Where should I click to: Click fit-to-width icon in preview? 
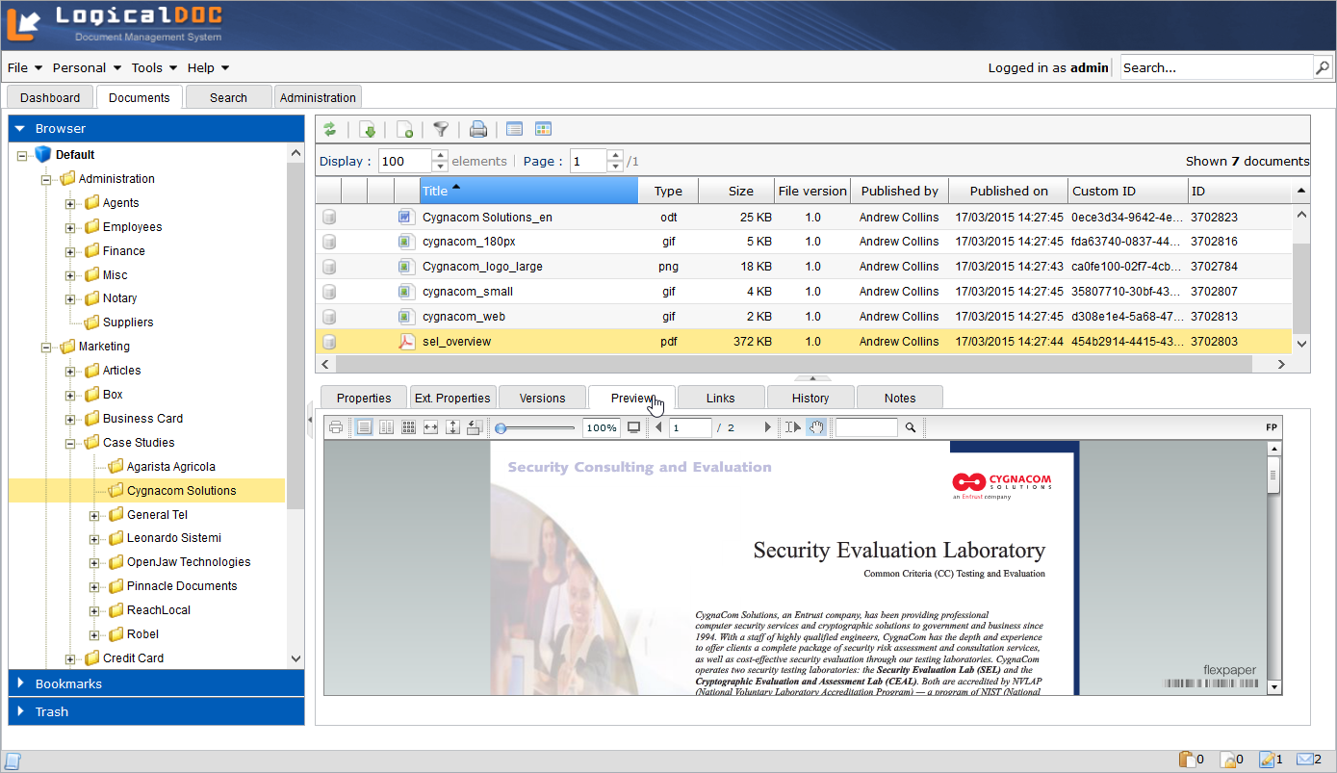(430, 427)
